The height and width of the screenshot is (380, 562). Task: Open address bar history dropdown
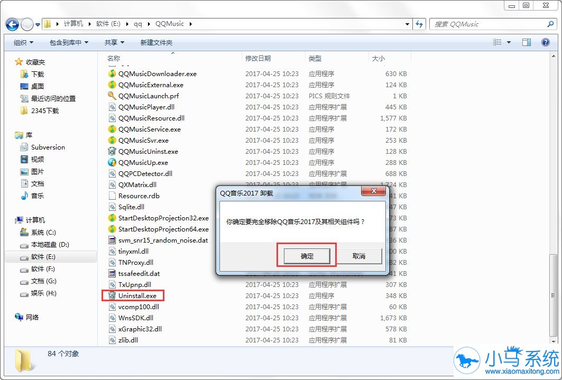point(407,24)
